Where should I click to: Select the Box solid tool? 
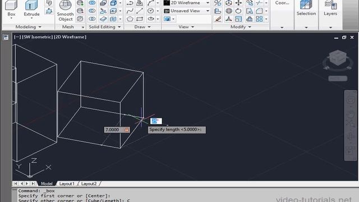point(11,8)
